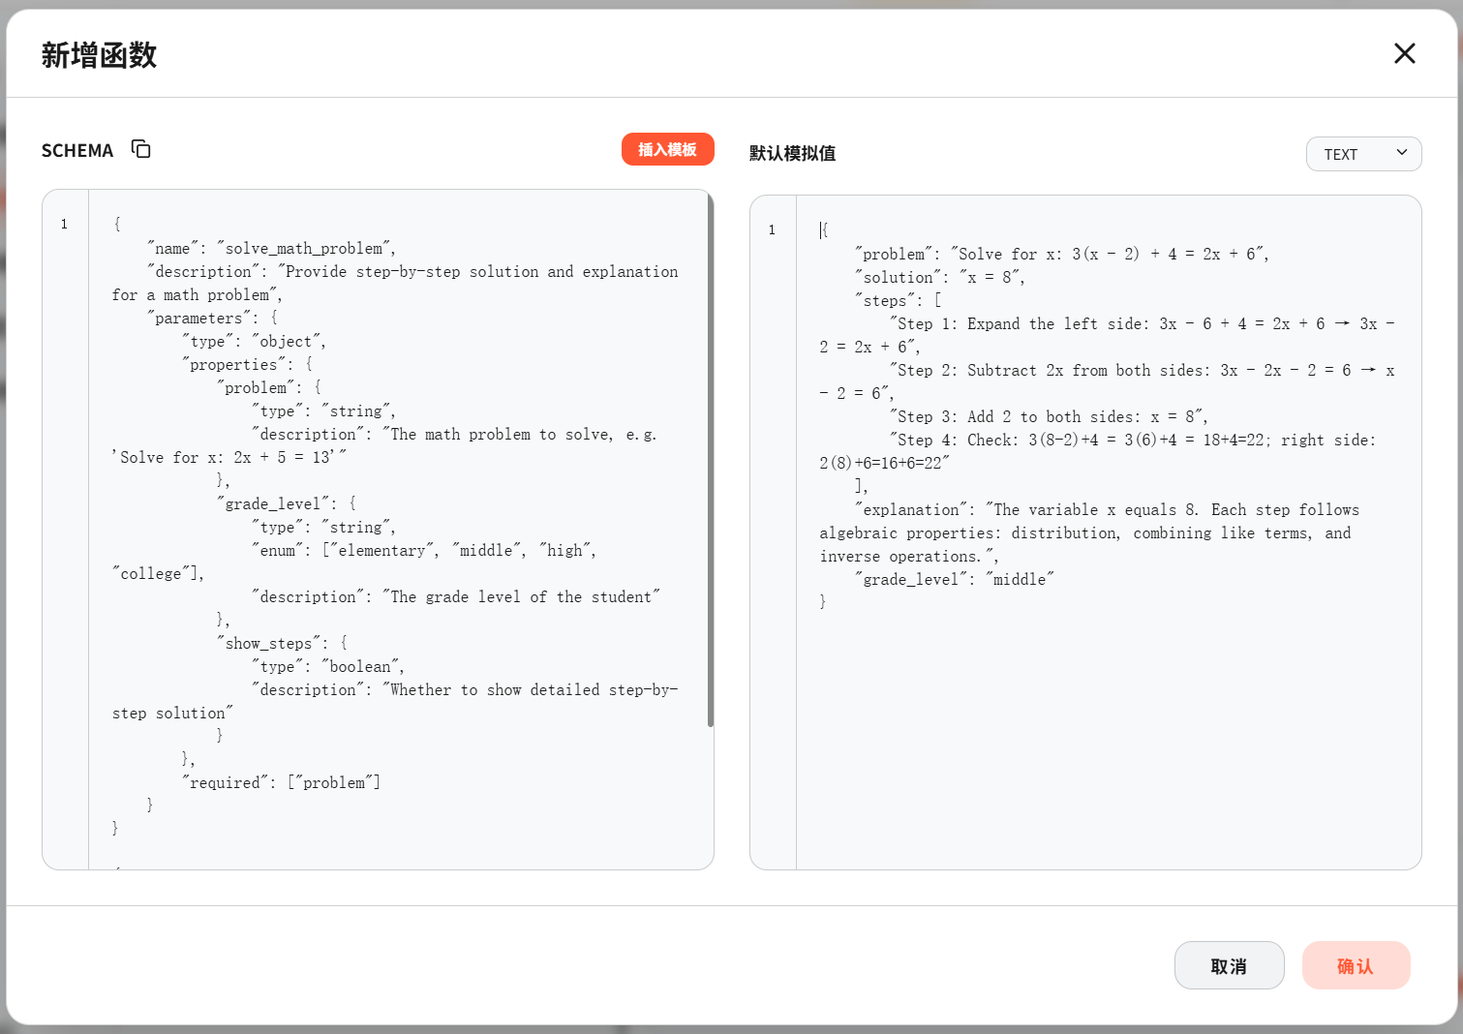Copy the SCHEMA content using copy icon
This screenshot has width=1463, height=1034.
pyautogui.click(x=141, y=149)
